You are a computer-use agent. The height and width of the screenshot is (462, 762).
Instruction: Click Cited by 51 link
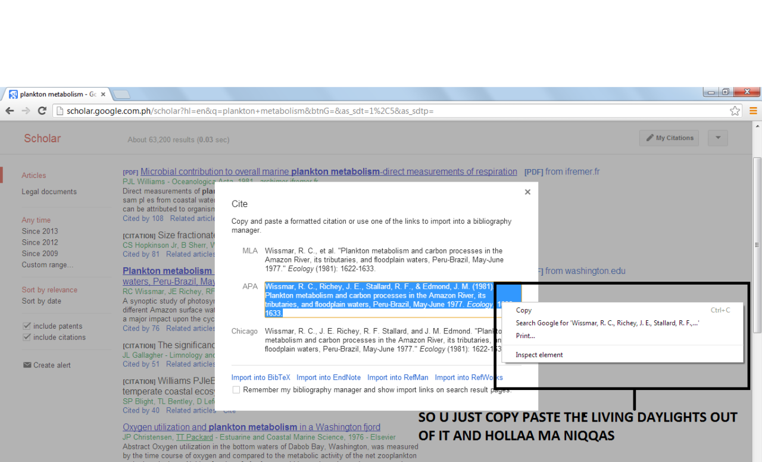pyautogui.click(x=141, y=364)
